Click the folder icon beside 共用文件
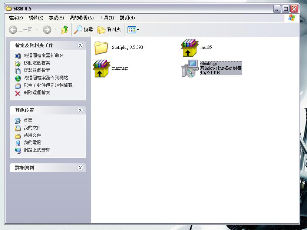This screenshot has width=307, height=230. (x=18, y=136)
